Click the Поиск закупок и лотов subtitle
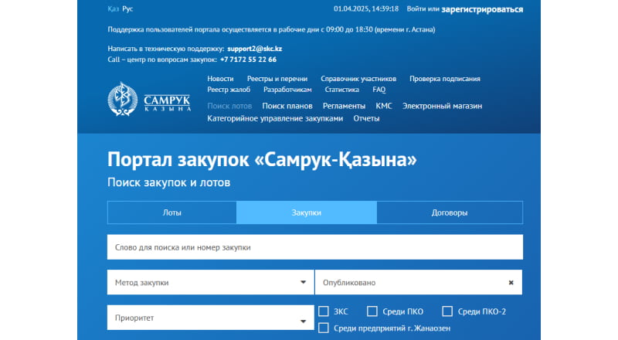618x340 pixels. [x=168, y=182]
